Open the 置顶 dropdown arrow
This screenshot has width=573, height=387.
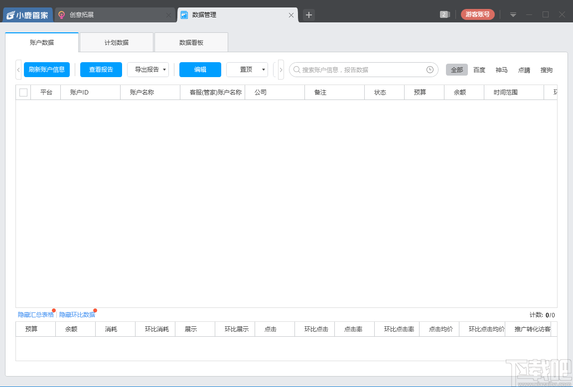coord(263,70)
